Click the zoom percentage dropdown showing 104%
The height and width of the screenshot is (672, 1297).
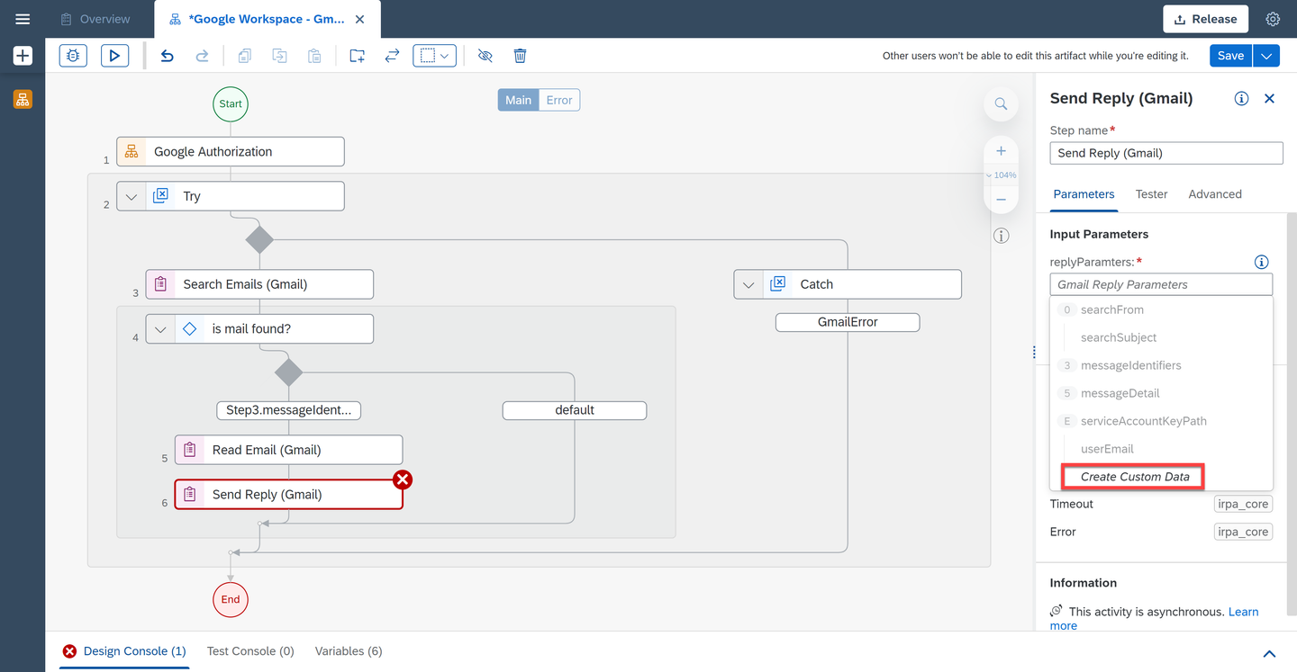(1001, 175)
